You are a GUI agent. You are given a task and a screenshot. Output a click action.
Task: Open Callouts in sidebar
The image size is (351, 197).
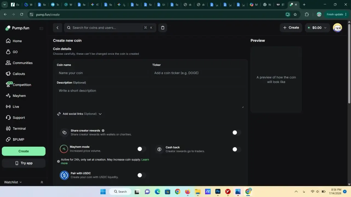click(x=19, y=74)
